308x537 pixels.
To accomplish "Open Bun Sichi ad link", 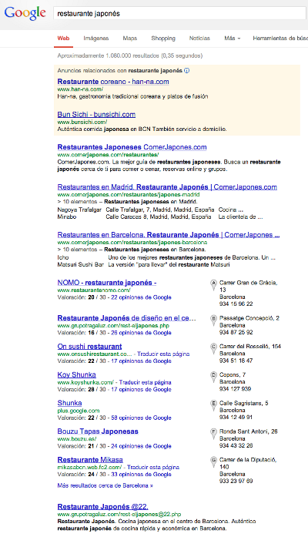I will pyautogui.click(x=96, y=114).
